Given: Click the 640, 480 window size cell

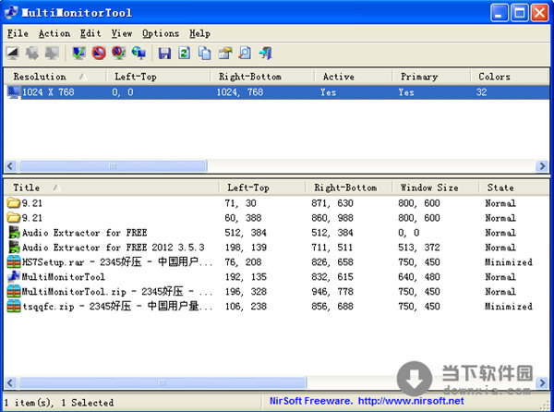Looking at the screenshot, I should pos(419,277).
